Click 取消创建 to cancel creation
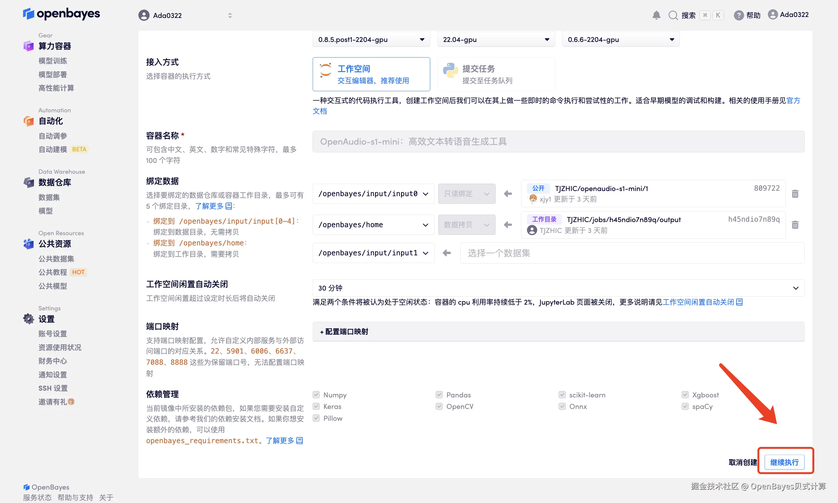Screen dimensions: 838x503 (x=742, y=462)
